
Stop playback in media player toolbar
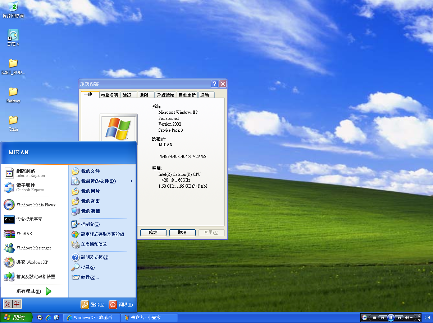(x=374, y=318)
